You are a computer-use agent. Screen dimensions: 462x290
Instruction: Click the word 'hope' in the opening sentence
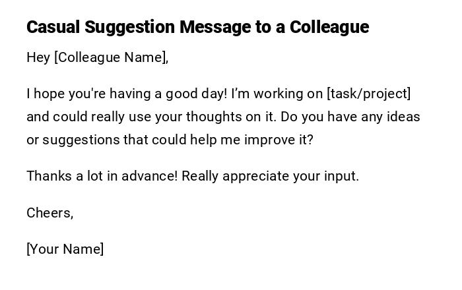[x=47, y=94]
